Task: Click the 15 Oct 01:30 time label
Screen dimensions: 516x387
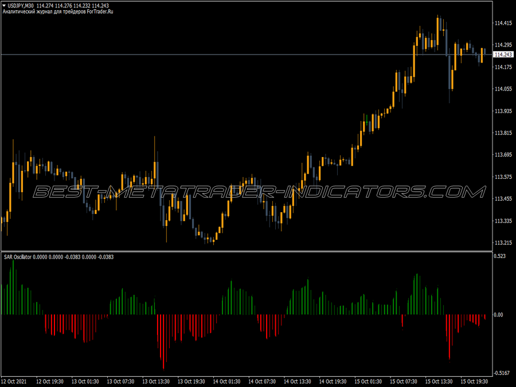Action: click(368, 382)
